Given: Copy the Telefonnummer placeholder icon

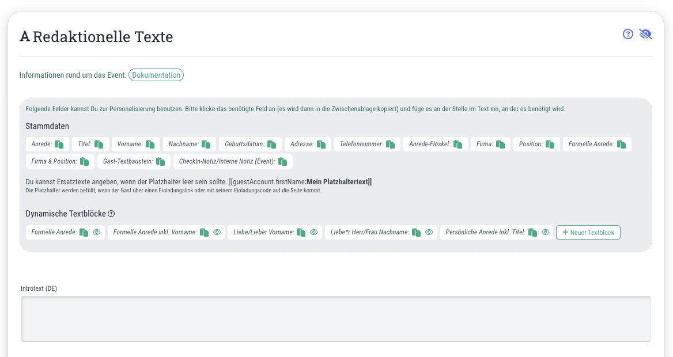Looking at the screenshot, I should 390,144.
